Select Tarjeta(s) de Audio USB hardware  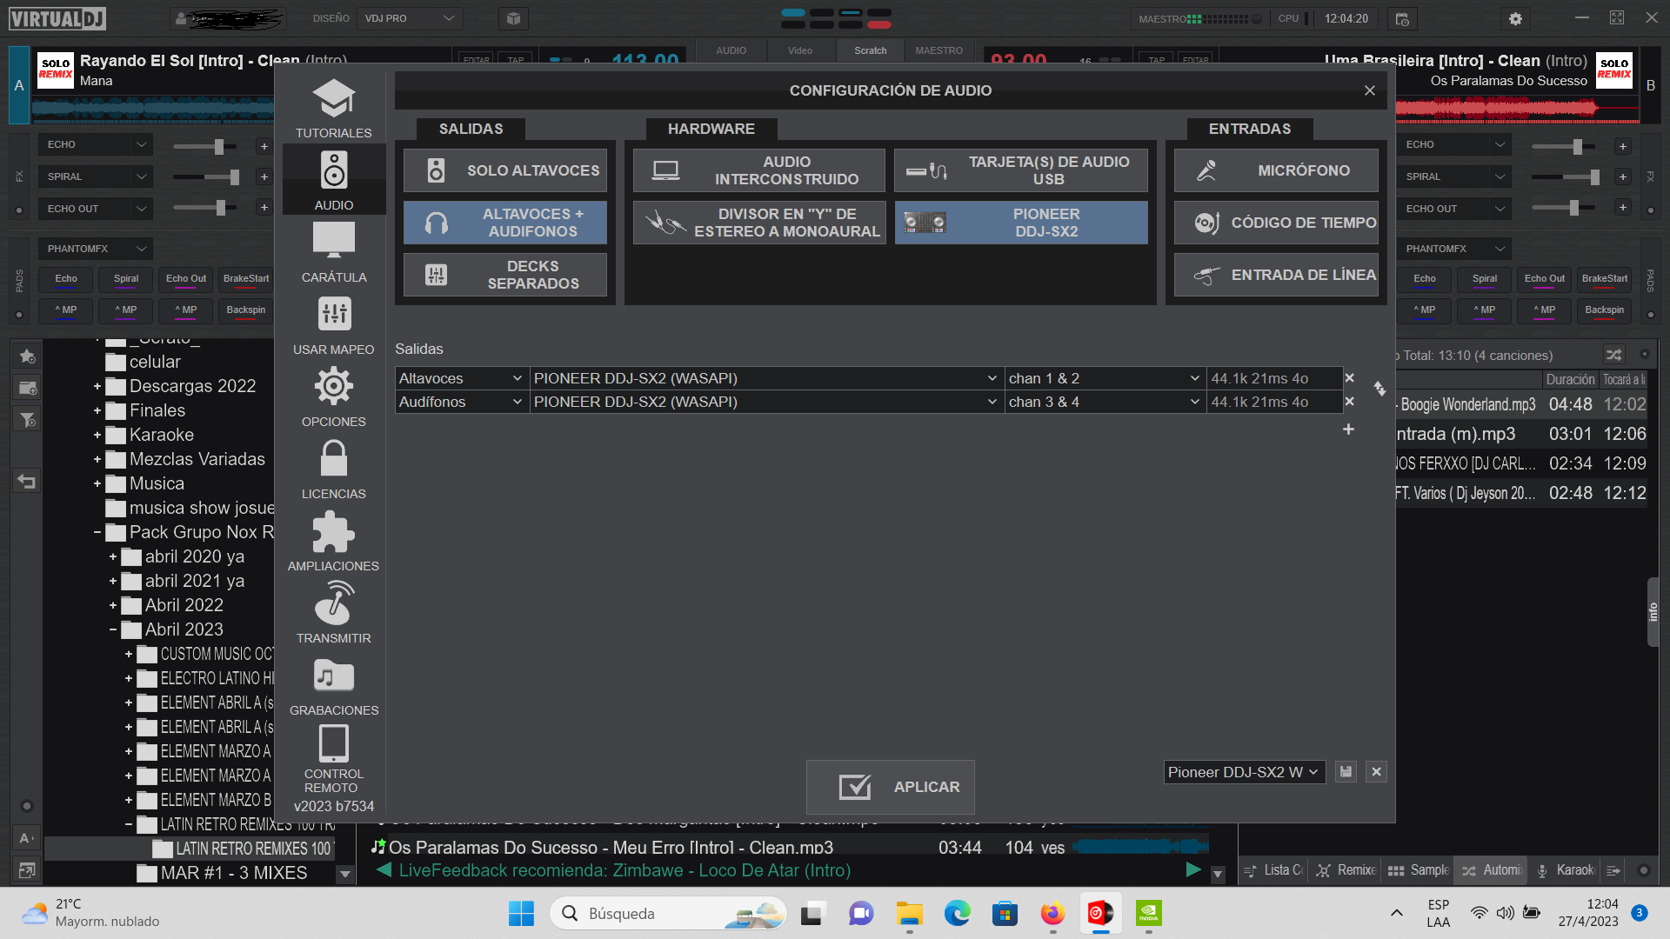[1021, 170]
